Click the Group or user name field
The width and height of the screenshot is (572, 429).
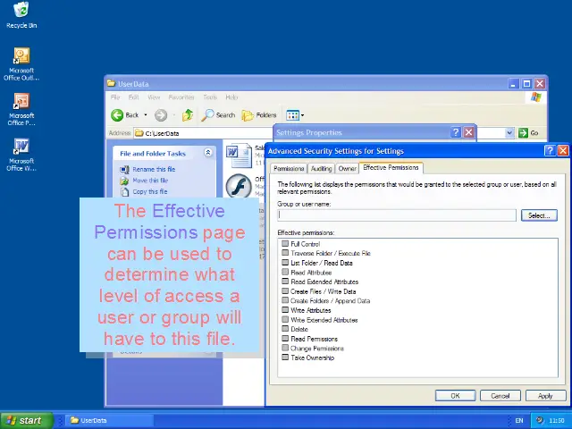(396, 215)
